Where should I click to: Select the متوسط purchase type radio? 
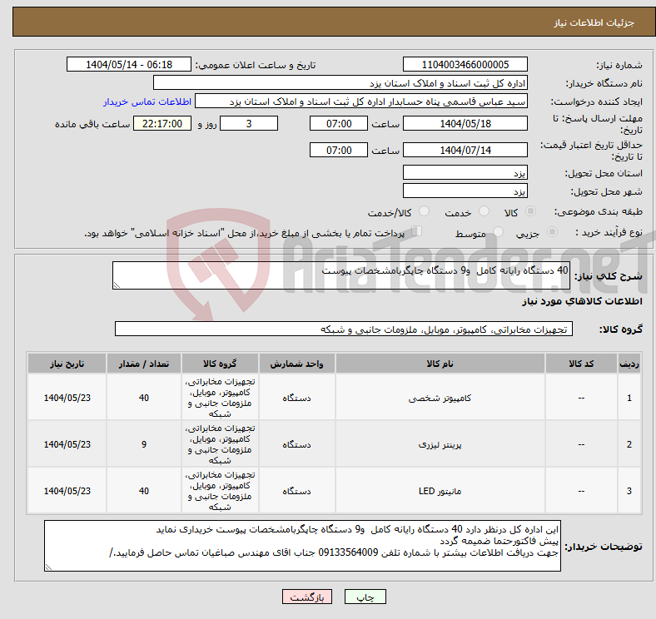(x=499, y=231)
